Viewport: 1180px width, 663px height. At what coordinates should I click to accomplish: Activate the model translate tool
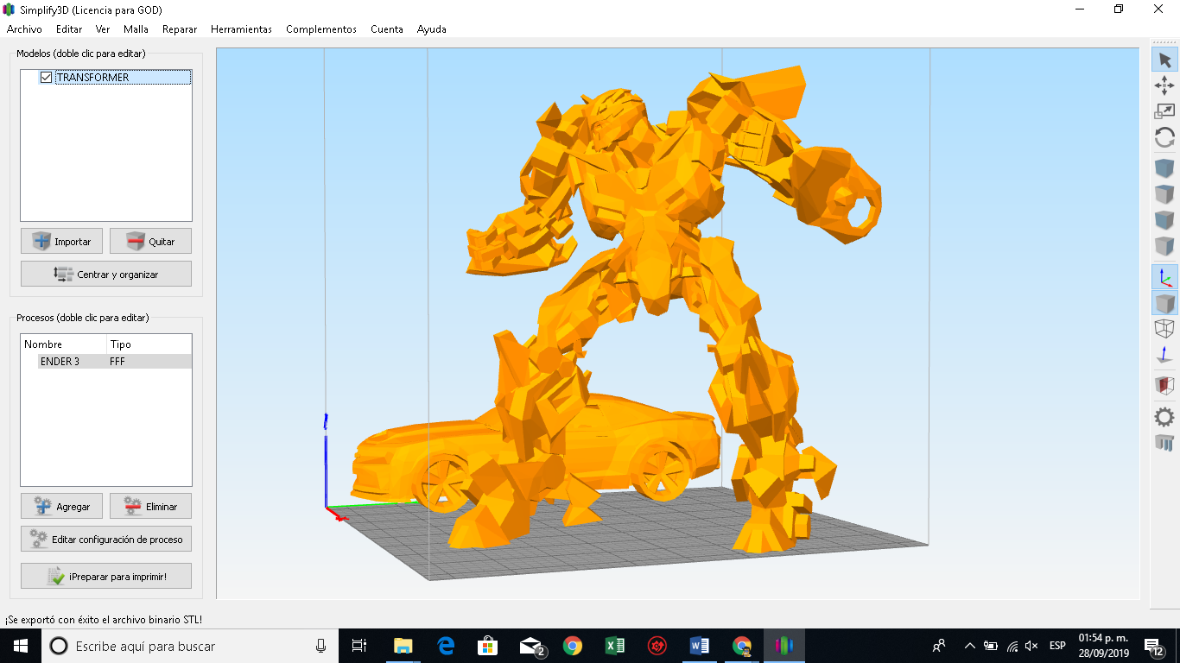1164,85
